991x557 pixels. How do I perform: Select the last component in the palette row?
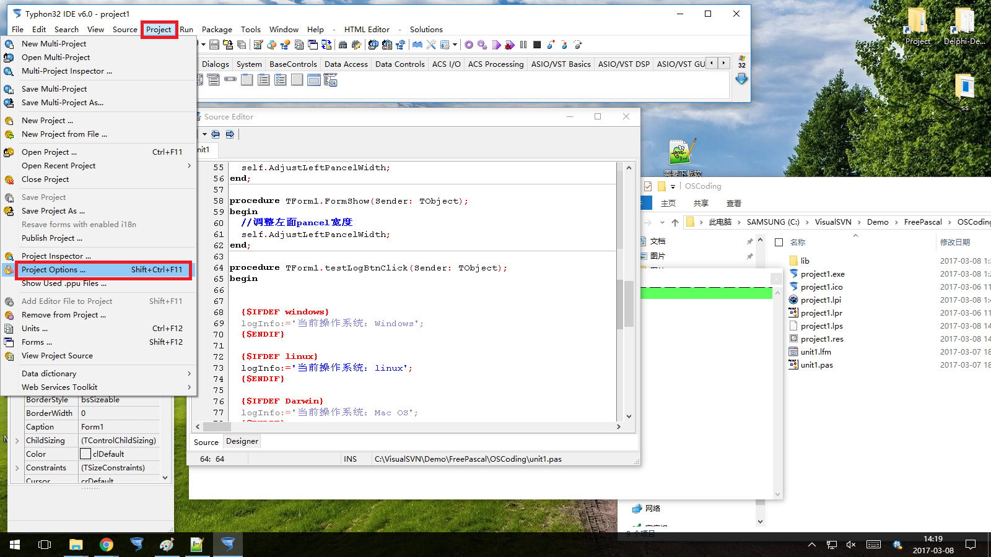[330, 80]
